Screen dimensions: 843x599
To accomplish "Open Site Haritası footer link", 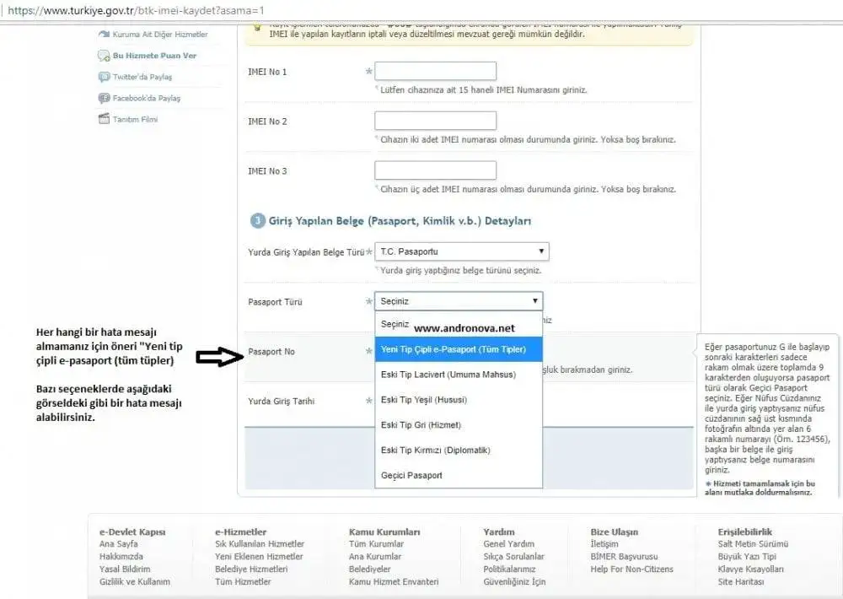I will pos(741,582).
